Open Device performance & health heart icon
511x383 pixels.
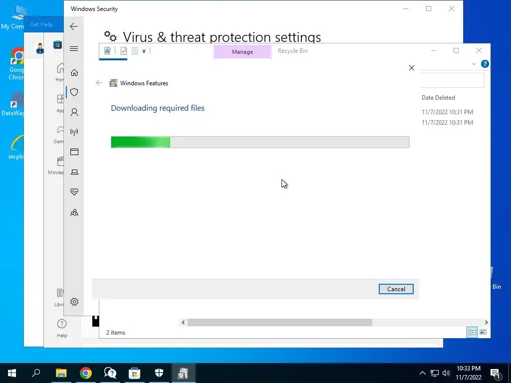click(x=74, y=192)
